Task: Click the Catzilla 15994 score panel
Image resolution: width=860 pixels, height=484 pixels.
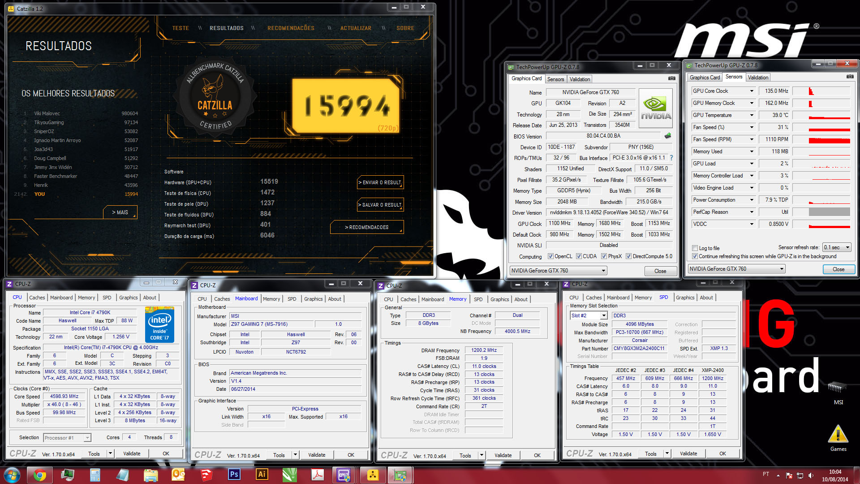Action: coord(345,106)
